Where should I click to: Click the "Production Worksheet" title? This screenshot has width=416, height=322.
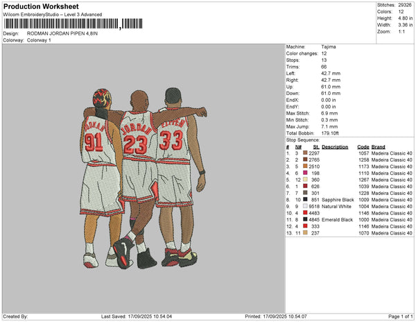coord(41,6)
